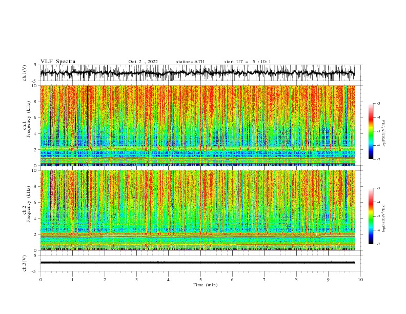
Task: Click time-axis tick label "5"
Action: 200,280
